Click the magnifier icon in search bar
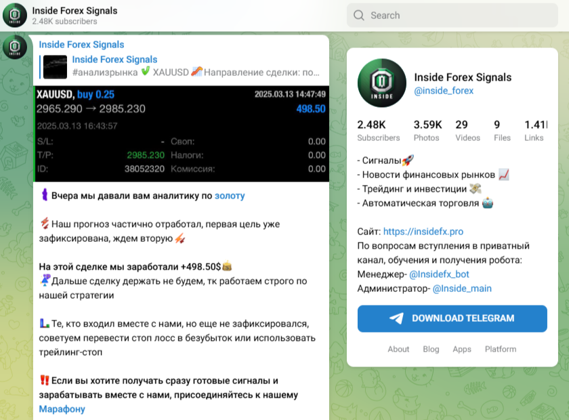 pyautogui.click(x=359, y=16)
